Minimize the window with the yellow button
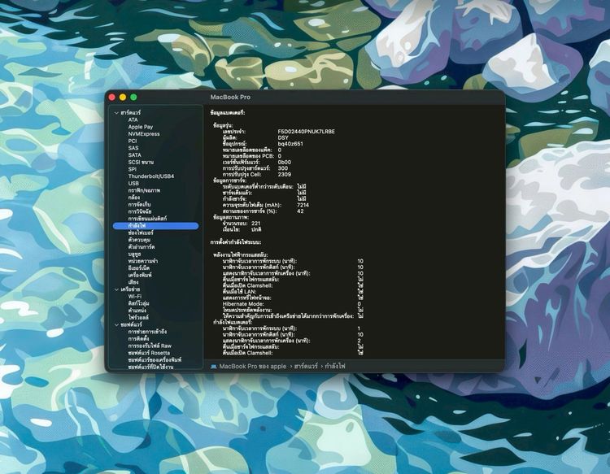 click(123, 98)
